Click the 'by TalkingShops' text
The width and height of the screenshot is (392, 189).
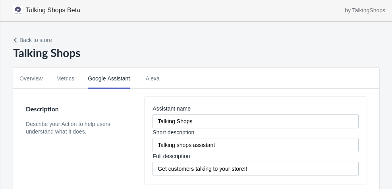click(x=365, y=10)
